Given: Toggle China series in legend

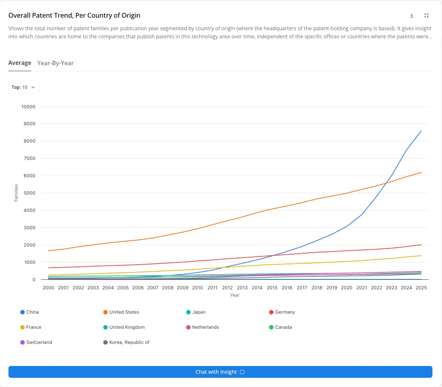Looking at the screenshot, I should click(29, 312).
